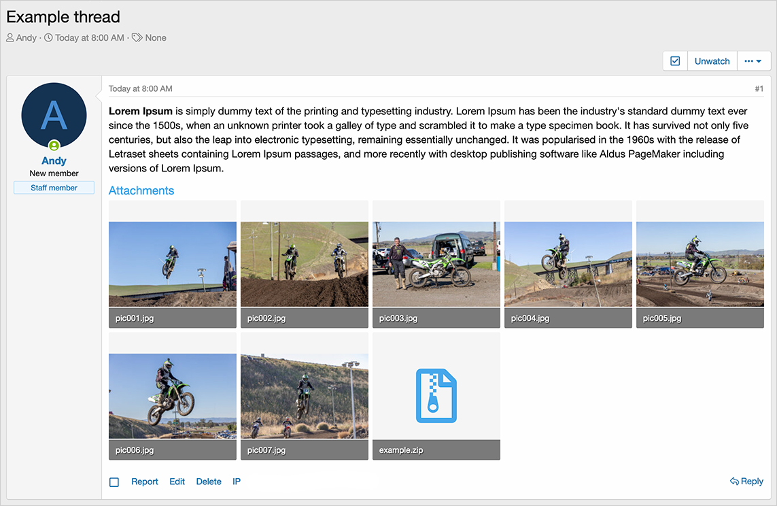Unwatch this thread
Image resolution: width=777 pixels, height=506 pixels.
(712, 61)
